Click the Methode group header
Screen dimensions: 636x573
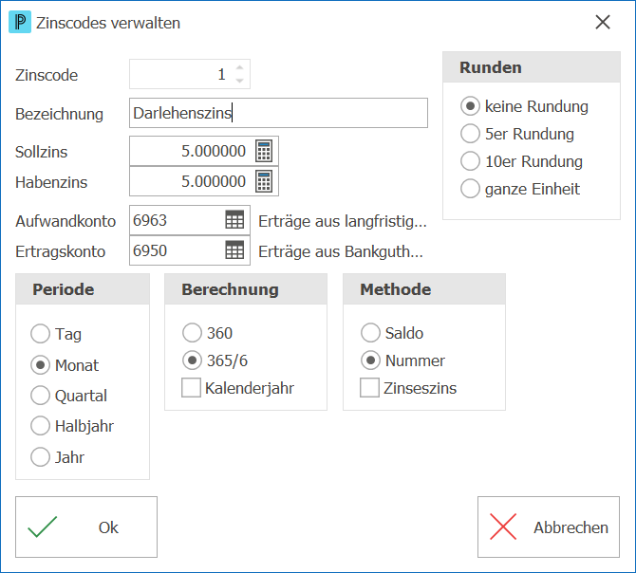point(424,289)
